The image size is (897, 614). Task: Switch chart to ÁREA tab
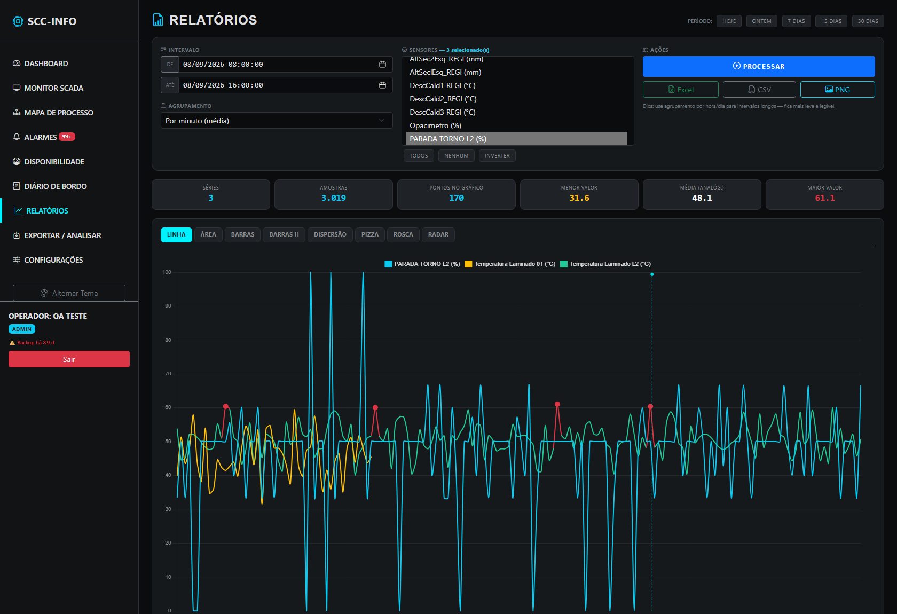(x=208, y=235)
